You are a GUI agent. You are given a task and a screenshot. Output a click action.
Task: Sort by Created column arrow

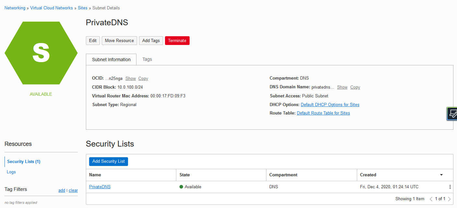click(x=441, y=175)
